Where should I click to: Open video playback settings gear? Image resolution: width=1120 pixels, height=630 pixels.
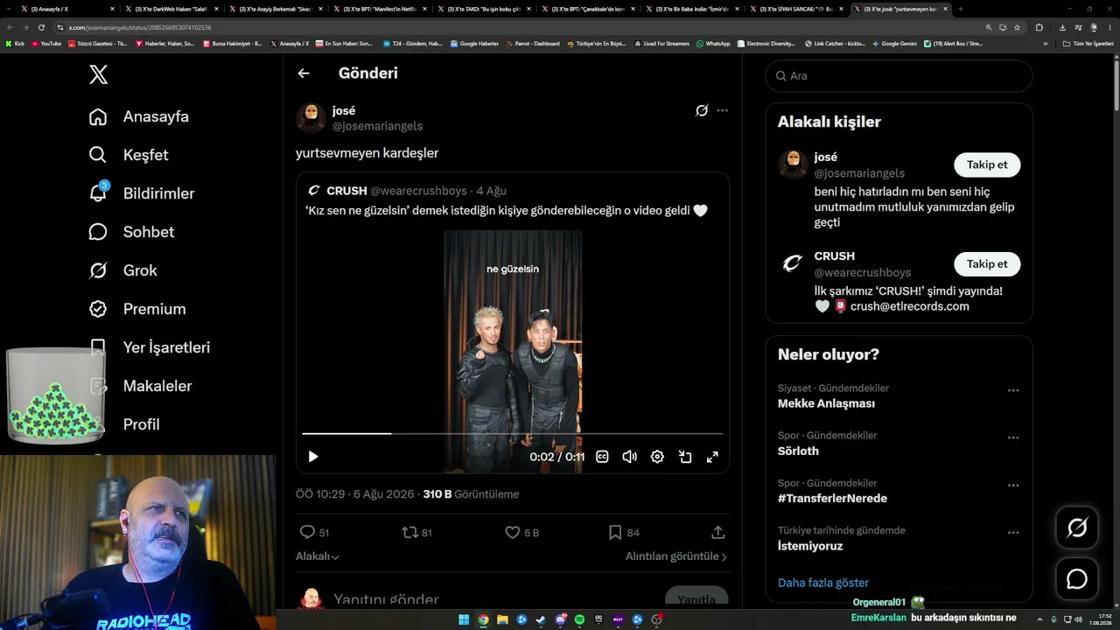tap(657, 457)
